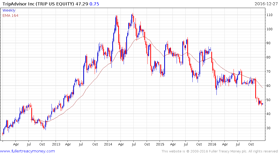Click the EMA 164 legend label
Viewport: 278px width, 155px height.
coord(10,16)
